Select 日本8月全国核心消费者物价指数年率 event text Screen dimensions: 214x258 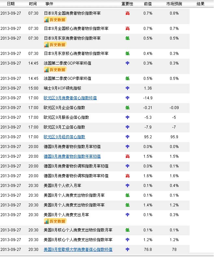(76, 29)
